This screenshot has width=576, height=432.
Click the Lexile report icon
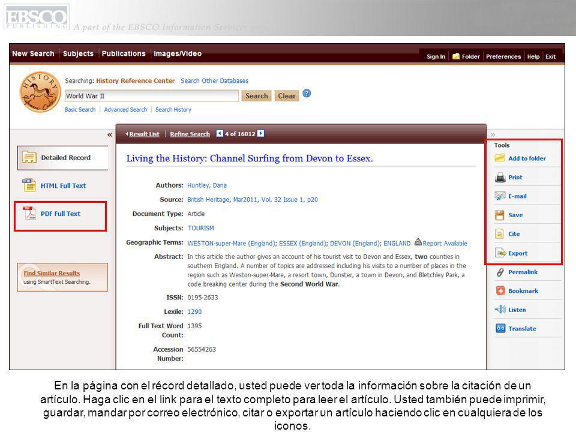(418, 242)
